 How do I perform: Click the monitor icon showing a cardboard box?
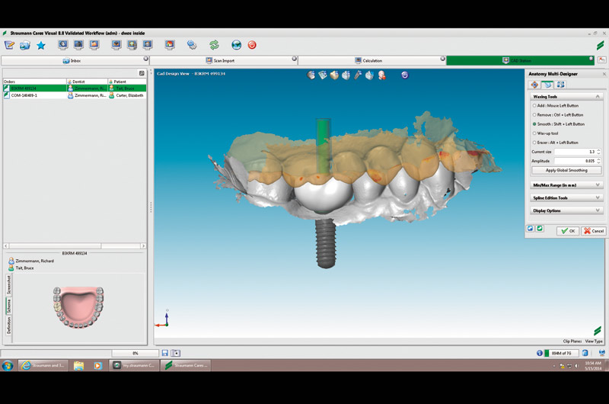tap(116, 45)
